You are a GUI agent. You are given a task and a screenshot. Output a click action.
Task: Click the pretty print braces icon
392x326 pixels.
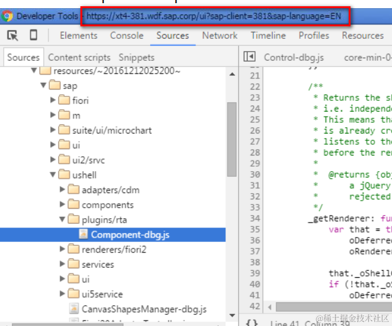[x=251, y=323]
